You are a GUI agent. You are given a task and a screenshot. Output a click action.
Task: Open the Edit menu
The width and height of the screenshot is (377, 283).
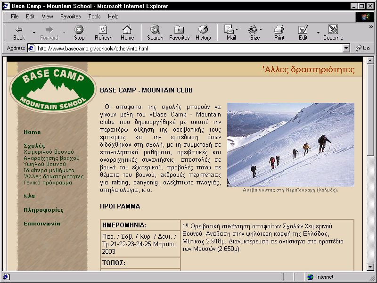[x=30, y=17]
